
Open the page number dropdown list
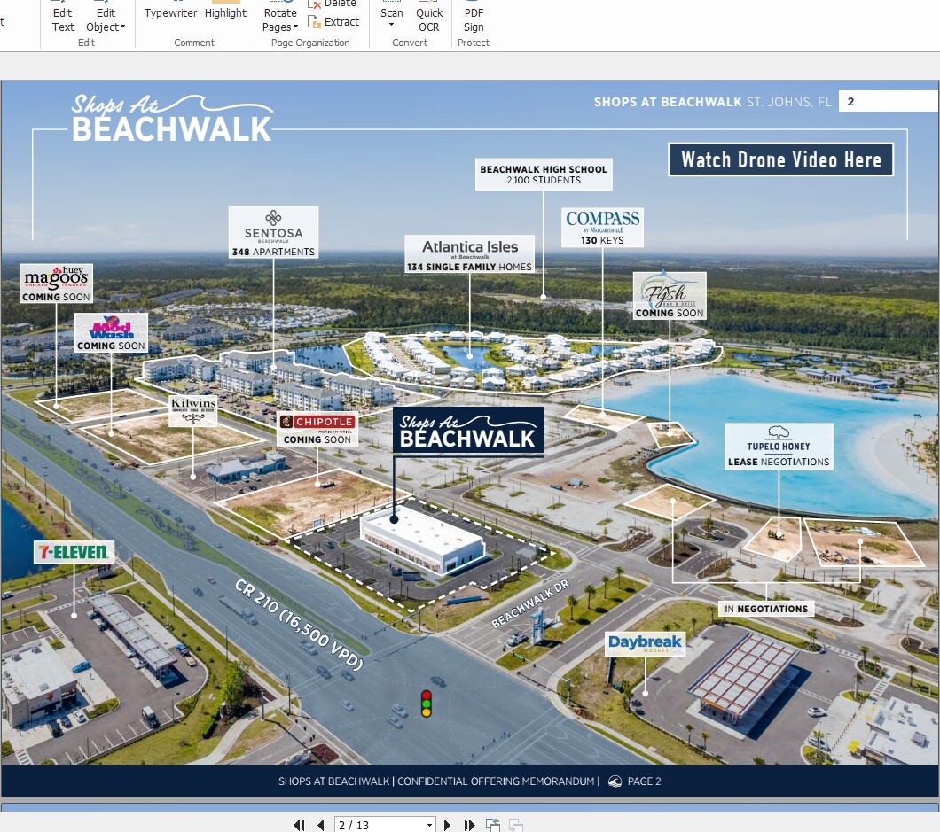(429, 825)
